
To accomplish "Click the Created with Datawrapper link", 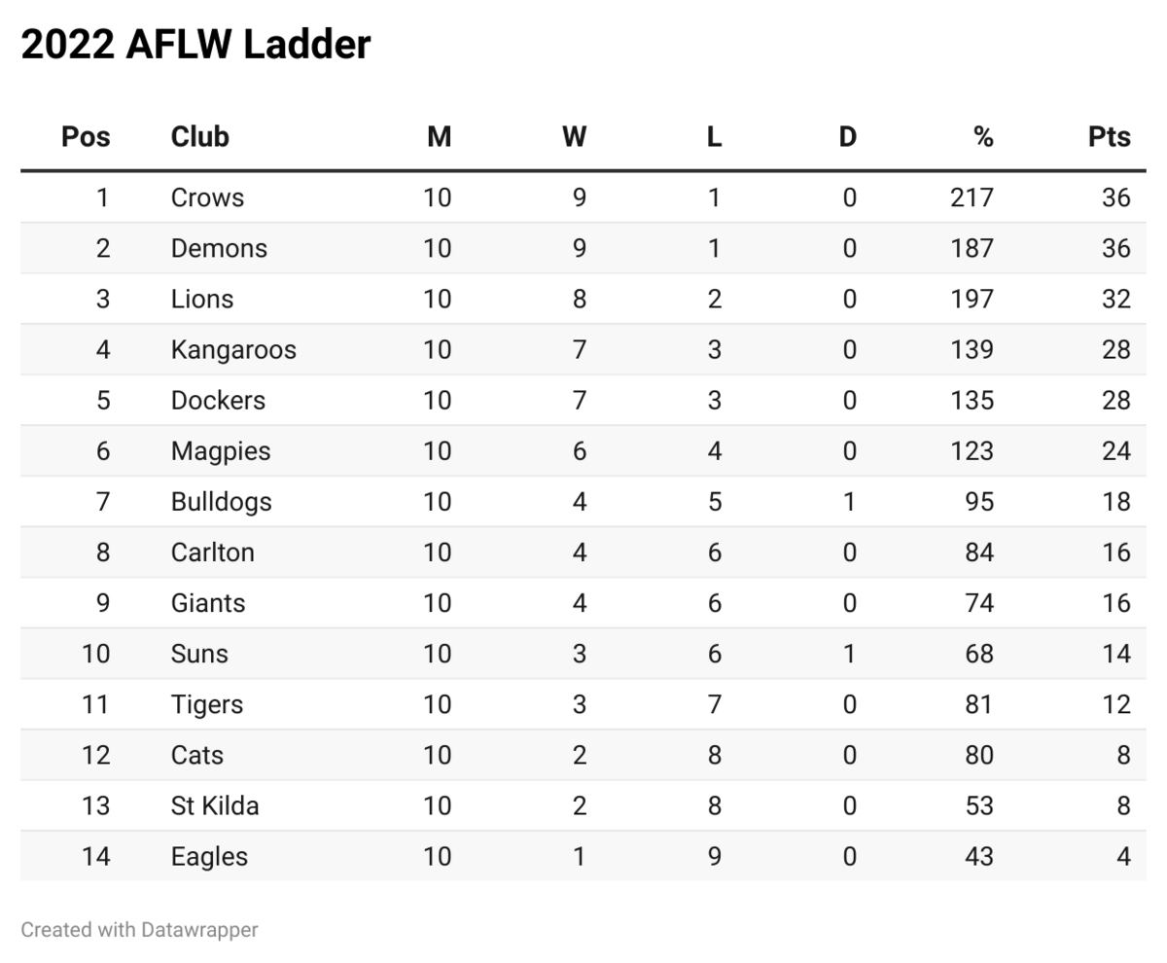I will tap(140, 930).
